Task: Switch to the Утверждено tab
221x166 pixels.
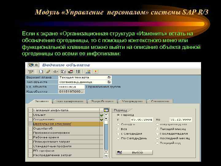Action: (x=132, y=101)
